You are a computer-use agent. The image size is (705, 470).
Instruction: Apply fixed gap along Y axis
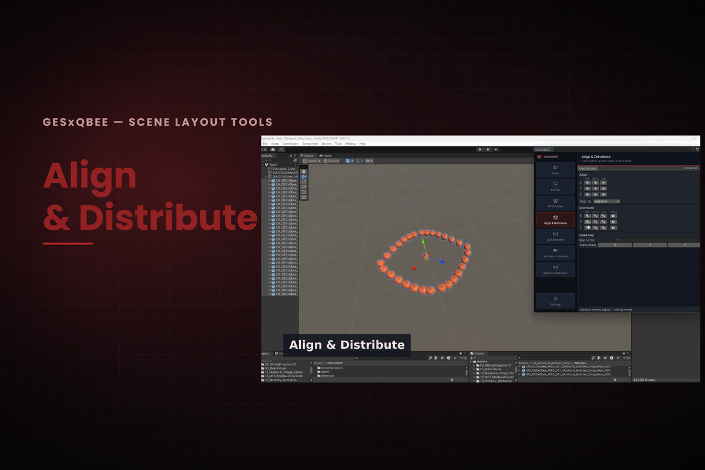[x=650, y=244]
